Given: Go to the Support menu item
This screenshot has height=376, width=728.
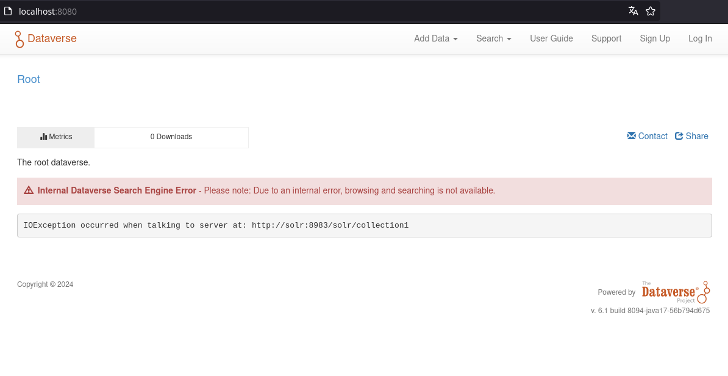Looking at the screenshot, I should (606, 38).
